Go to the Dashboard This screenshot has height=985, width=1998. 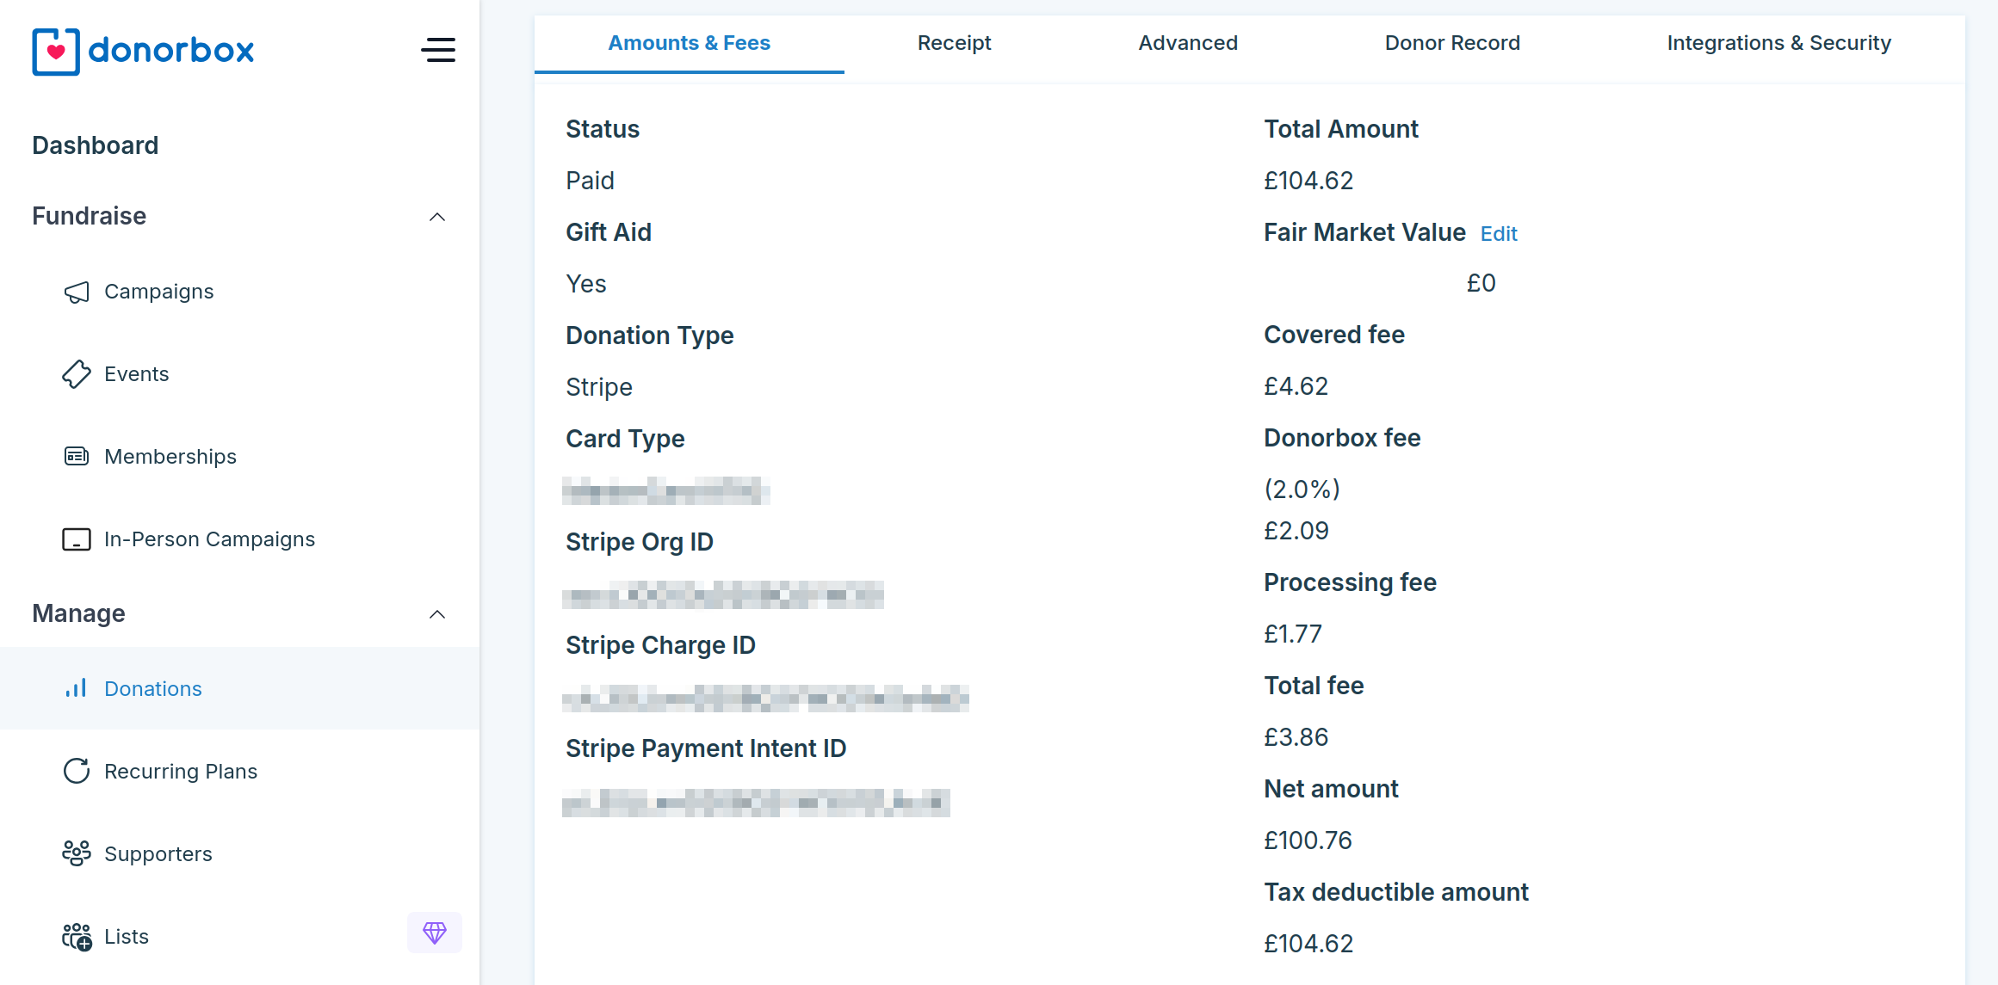click(95, 145)
